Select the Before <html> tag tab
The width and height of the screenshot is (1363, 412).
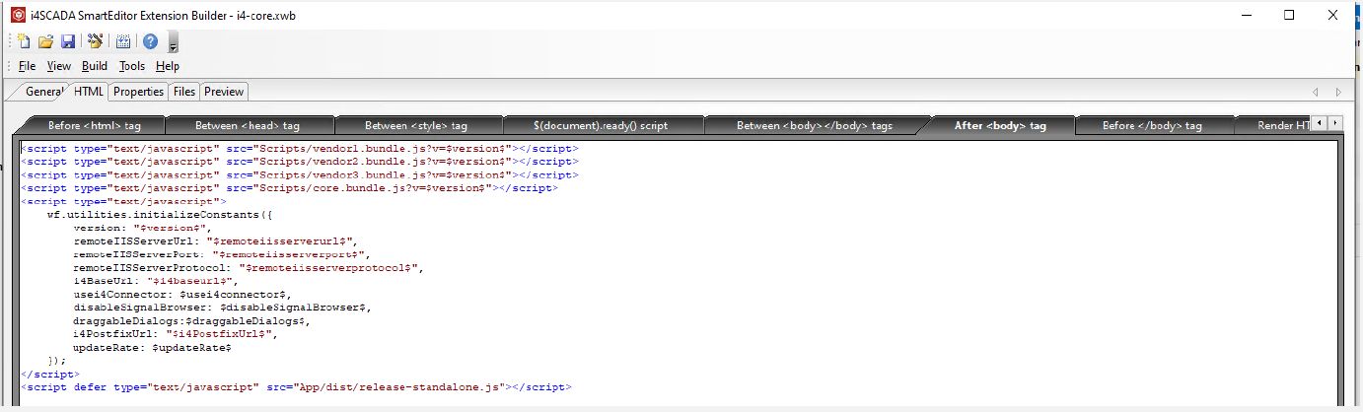[95, 125]
